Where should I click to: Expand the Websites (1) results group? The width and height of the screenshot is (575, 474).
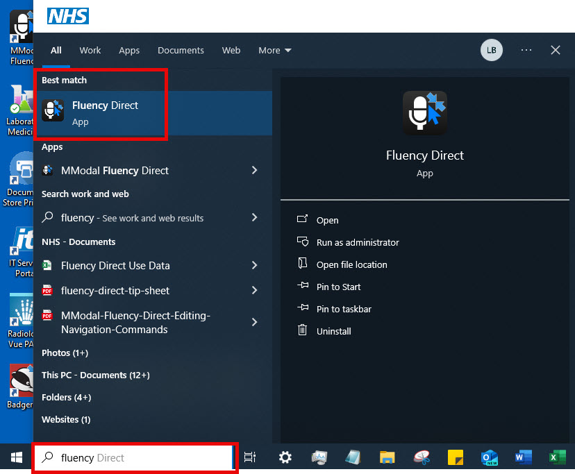pos(66,419)
